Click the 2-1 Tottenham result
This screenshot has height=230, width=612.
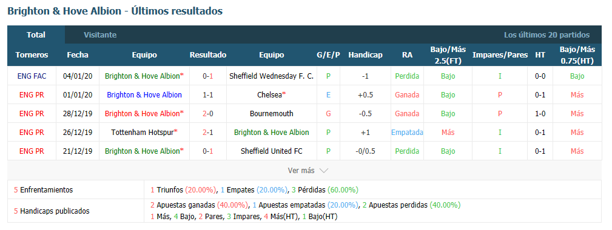point(208,133)
